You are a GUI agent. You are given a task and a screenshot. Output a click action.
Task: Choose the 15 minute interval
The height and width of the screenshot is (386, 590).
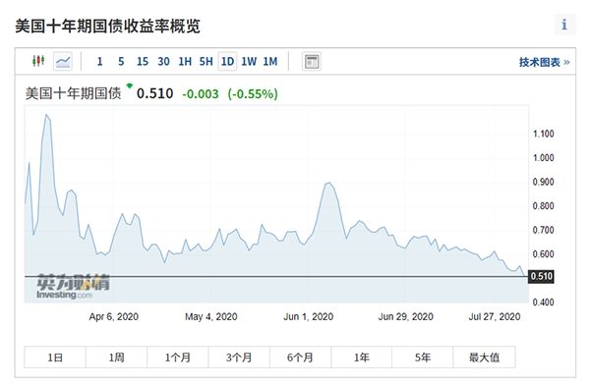pyautogui.click(x=143, y=61)
